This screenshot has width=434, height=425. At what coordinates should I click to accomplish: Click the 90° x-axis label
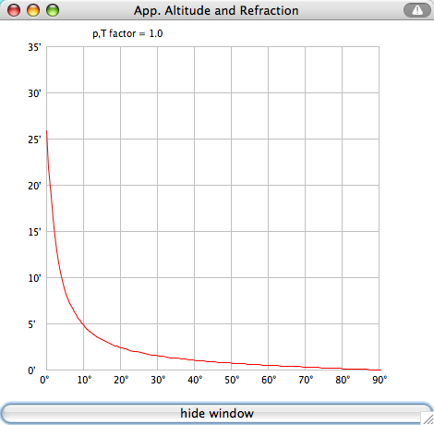(380, 380)
